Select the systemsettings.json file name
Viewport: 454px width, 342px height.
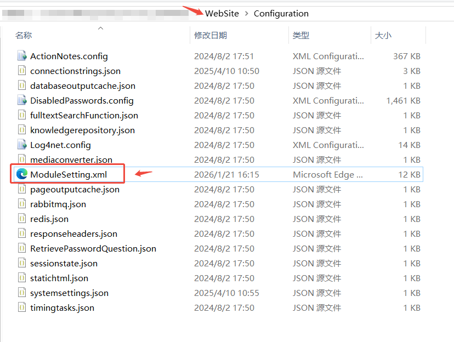point(69,293)
